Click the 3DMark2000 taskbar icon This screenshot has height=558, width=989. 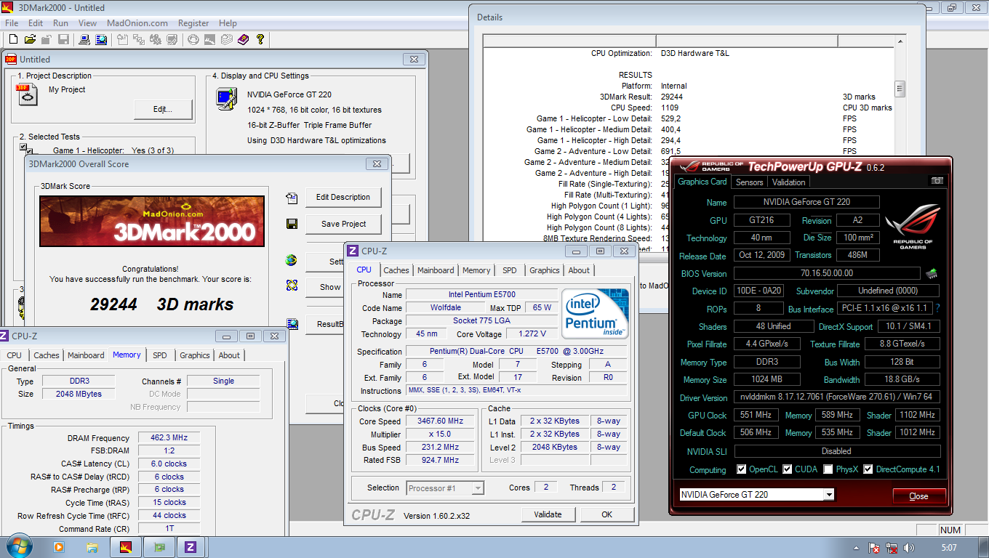(125, 547)
